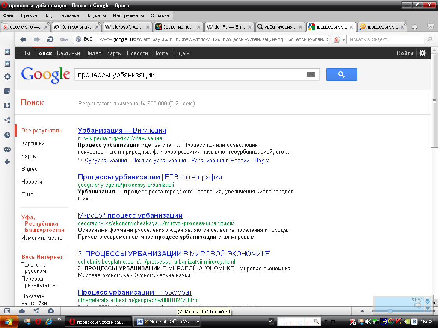Expand the Ещё option in left filter list
438x328 pixels.
27,194
